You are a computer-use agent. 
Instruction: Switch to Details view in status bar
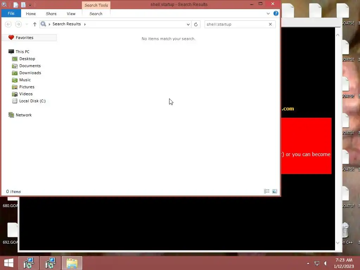click(x=266, y=191)
